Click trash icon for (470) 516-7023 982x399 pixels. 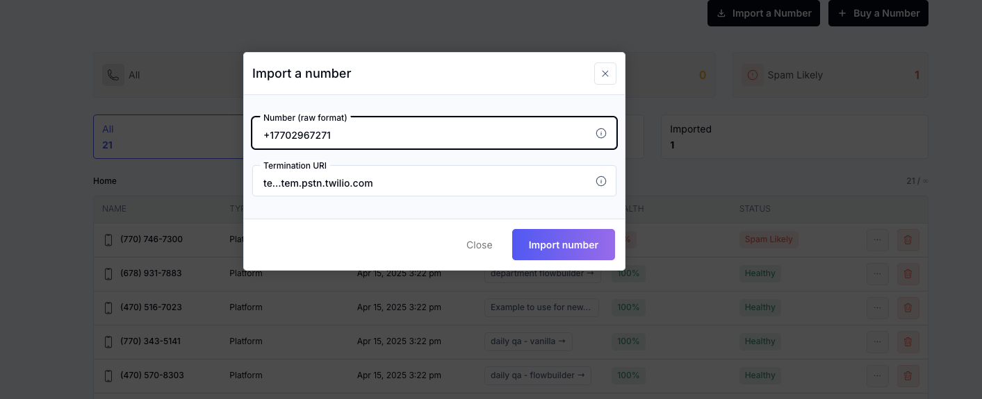point(908,308)
